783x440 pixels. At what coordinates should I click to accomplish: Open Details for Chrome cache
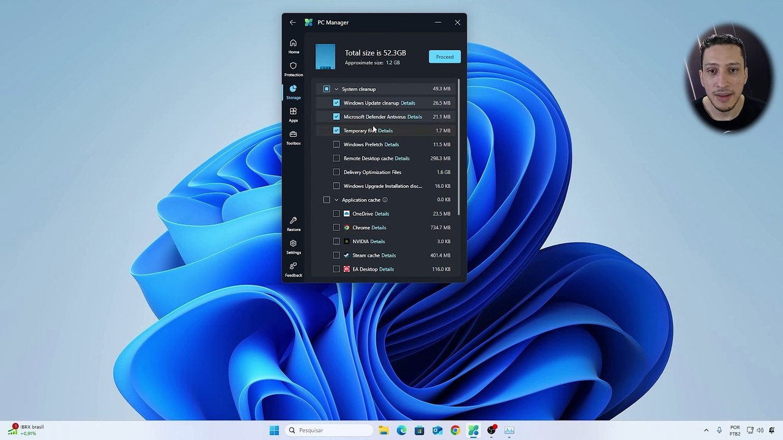pyautogui.click(x=379, y=227)
